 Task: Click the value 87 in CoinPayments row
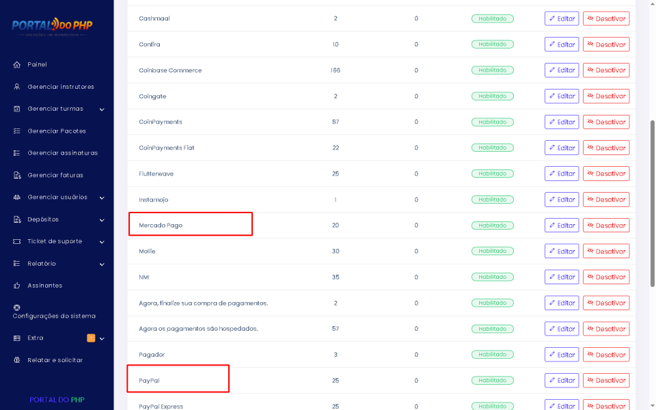click(336, 122)
